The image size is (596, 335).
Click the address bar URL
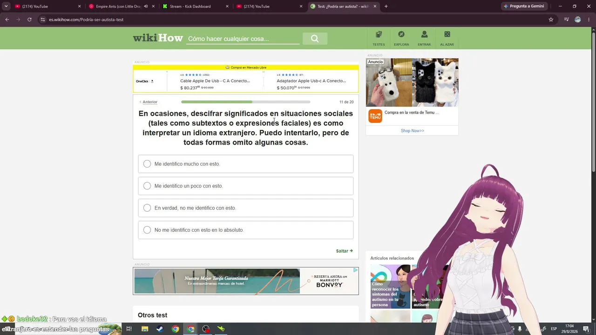86,20
